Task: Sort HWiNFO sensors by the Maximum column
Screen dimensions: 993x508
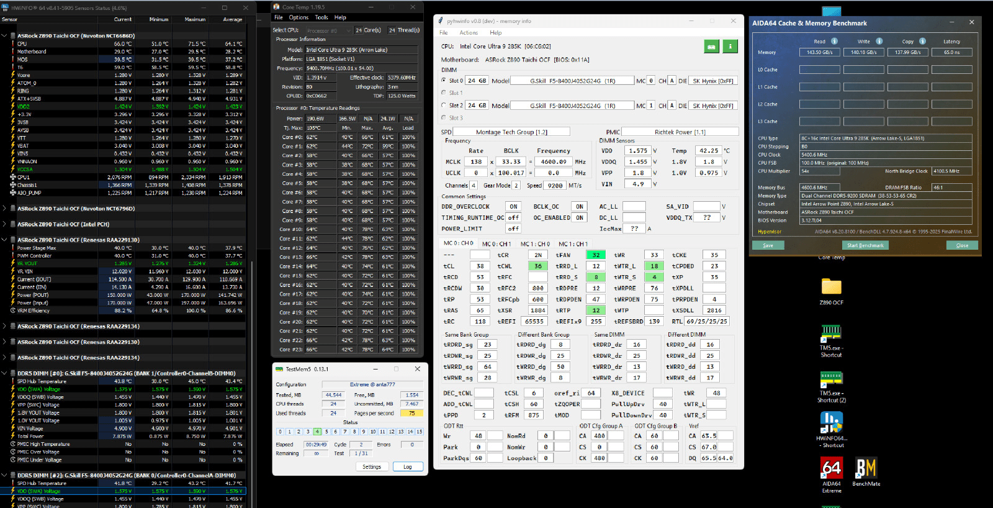Action: point(195,19)
